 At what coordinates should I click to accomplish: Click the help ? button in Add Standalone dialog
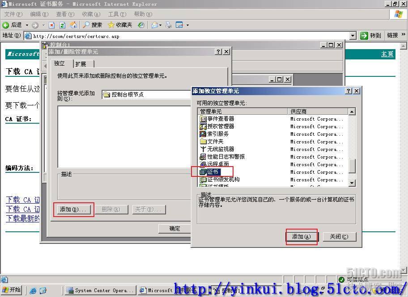click(x=348, y=91)
